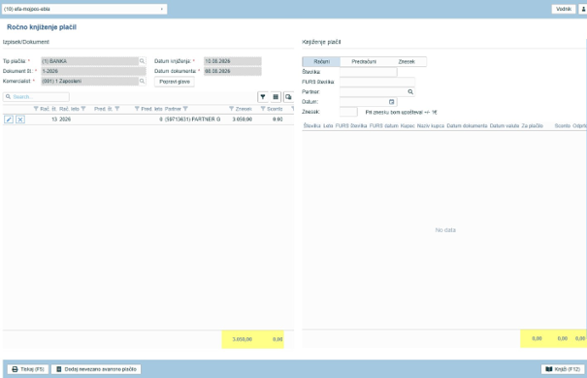
Task: Click the Komercialist field showing (001) 1 Zaposleni
Action: [x=90, y=81]
